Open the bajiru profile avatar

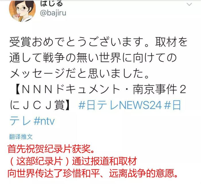tap(22, 11)
